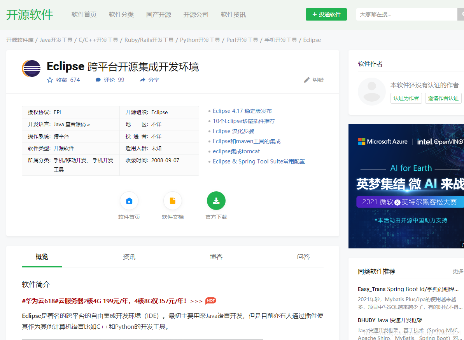Click the plus 投递软件 button
This screenshot has height=340, width=464.
(326, 14)
